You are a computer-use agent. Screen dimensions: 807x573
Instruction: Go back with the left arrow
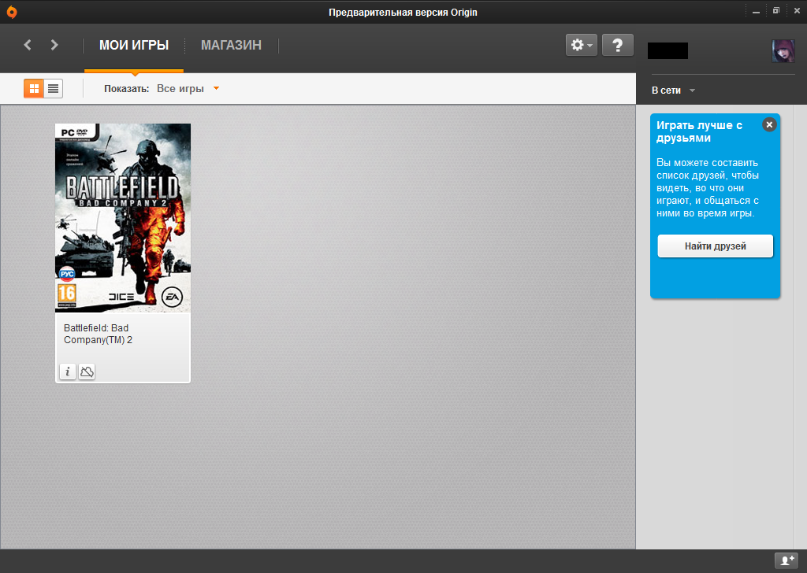28,45
